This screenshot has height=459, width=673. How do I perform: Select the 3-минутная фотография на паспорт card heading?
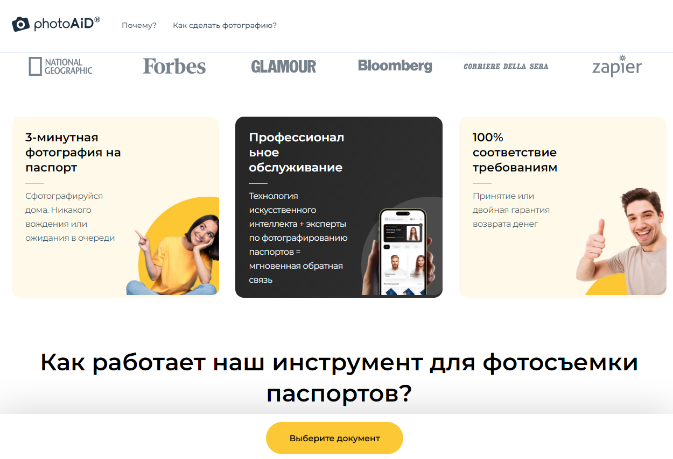point(73,152)
